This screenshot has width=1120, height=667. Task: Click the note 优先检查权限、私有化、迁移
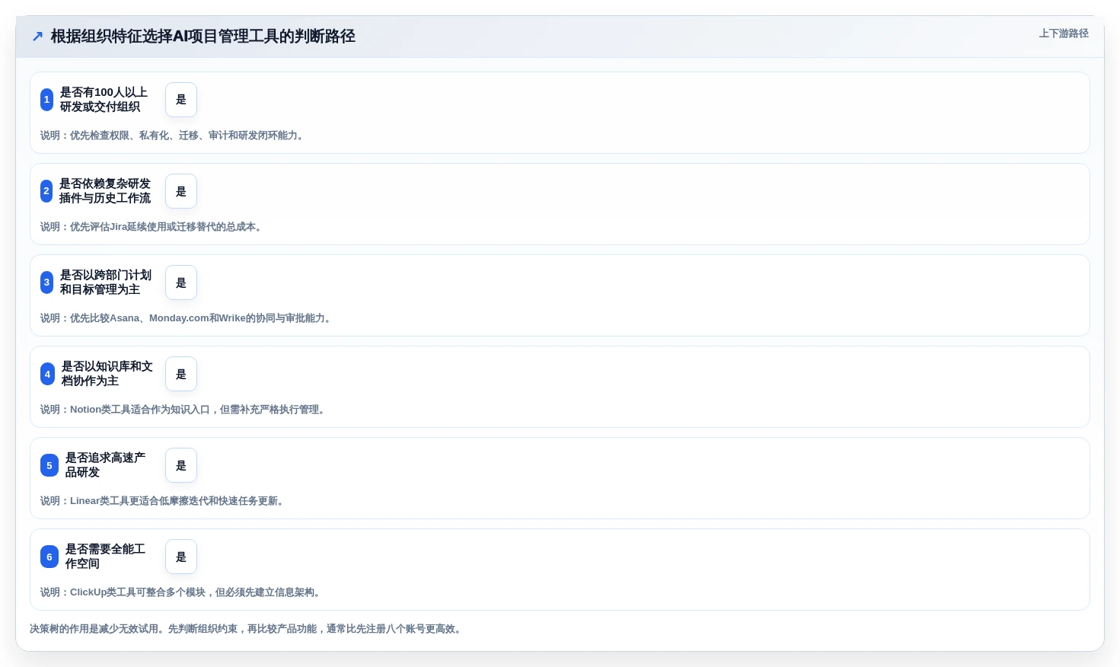pyautogui.click(x=174, y=136)
